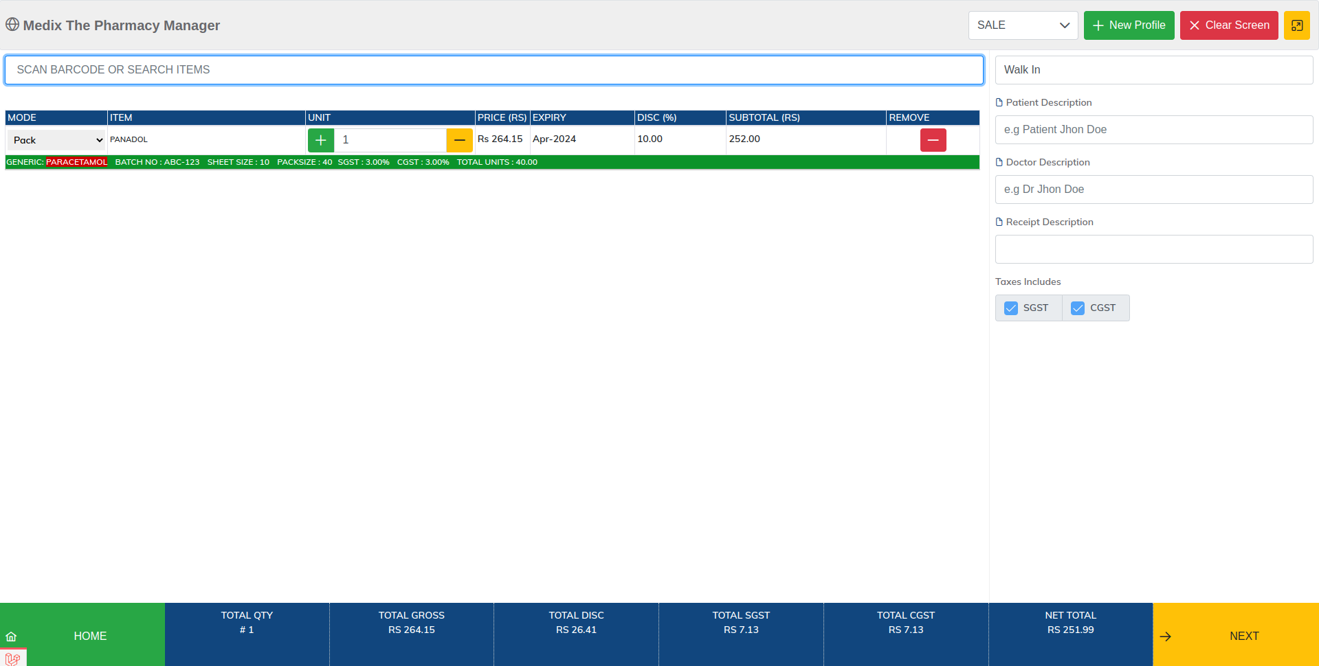1319x666 pixels.
Task: Click the New Profile button
Action: click(x=1129, y=25)
